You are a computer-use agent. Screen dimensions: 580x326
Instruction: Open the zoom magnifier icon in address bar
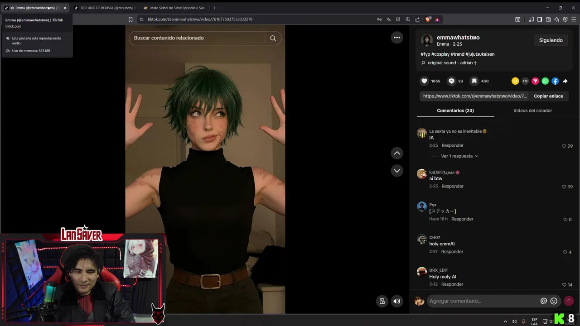pos(408,19)
